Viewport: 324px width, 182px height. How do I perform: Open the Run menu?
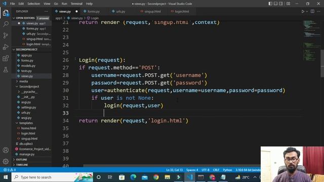tap(64, 4)
